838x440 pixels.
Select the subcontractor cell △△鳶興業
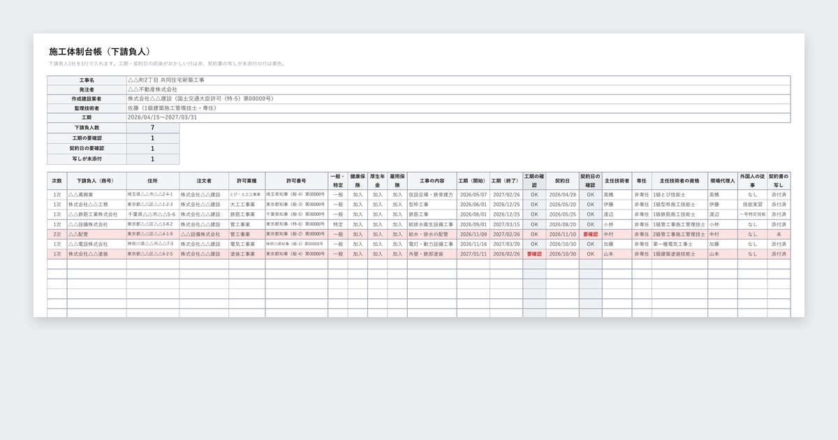[x=96, y=195]
